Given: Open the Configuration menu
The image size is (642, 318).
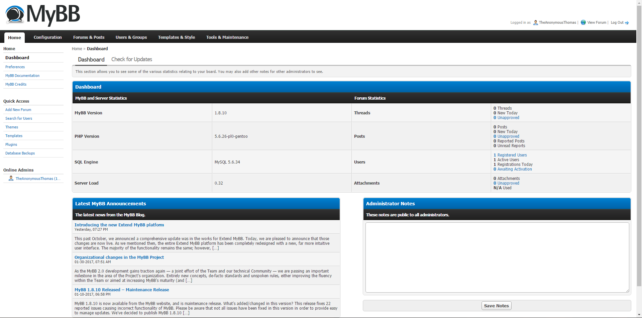Looking at the screenshot, I should tap(47, 37).
